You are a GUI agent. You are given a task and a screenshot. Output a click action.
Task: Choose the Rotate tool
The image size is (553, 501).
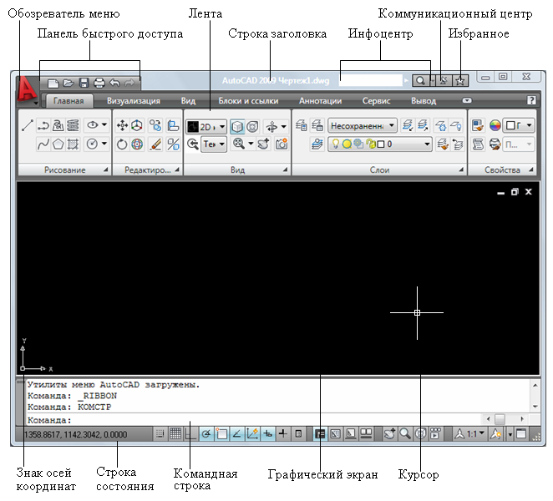122,144
